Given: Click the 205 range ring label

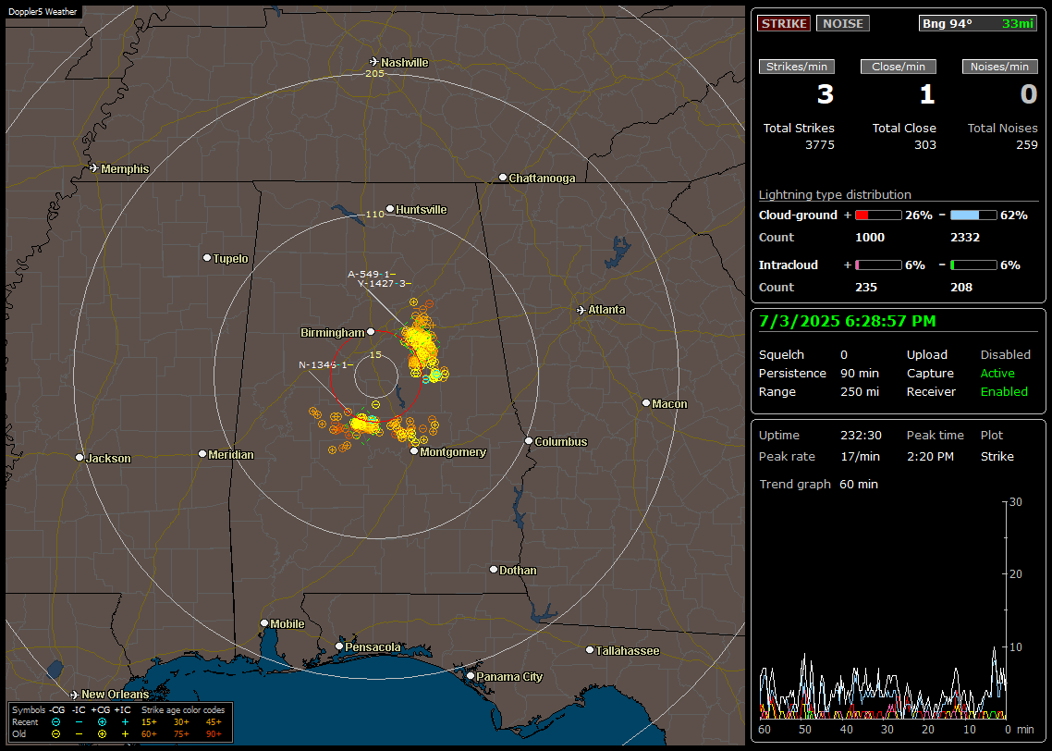Looking at the screenshot, I should pyautogui.click(x=374, y=73).
